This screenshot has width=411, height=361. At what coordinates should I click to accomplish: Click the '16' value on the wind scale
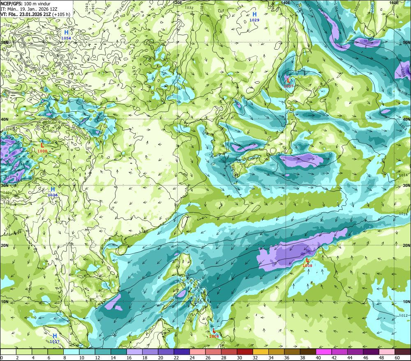(x=129, y=358)
